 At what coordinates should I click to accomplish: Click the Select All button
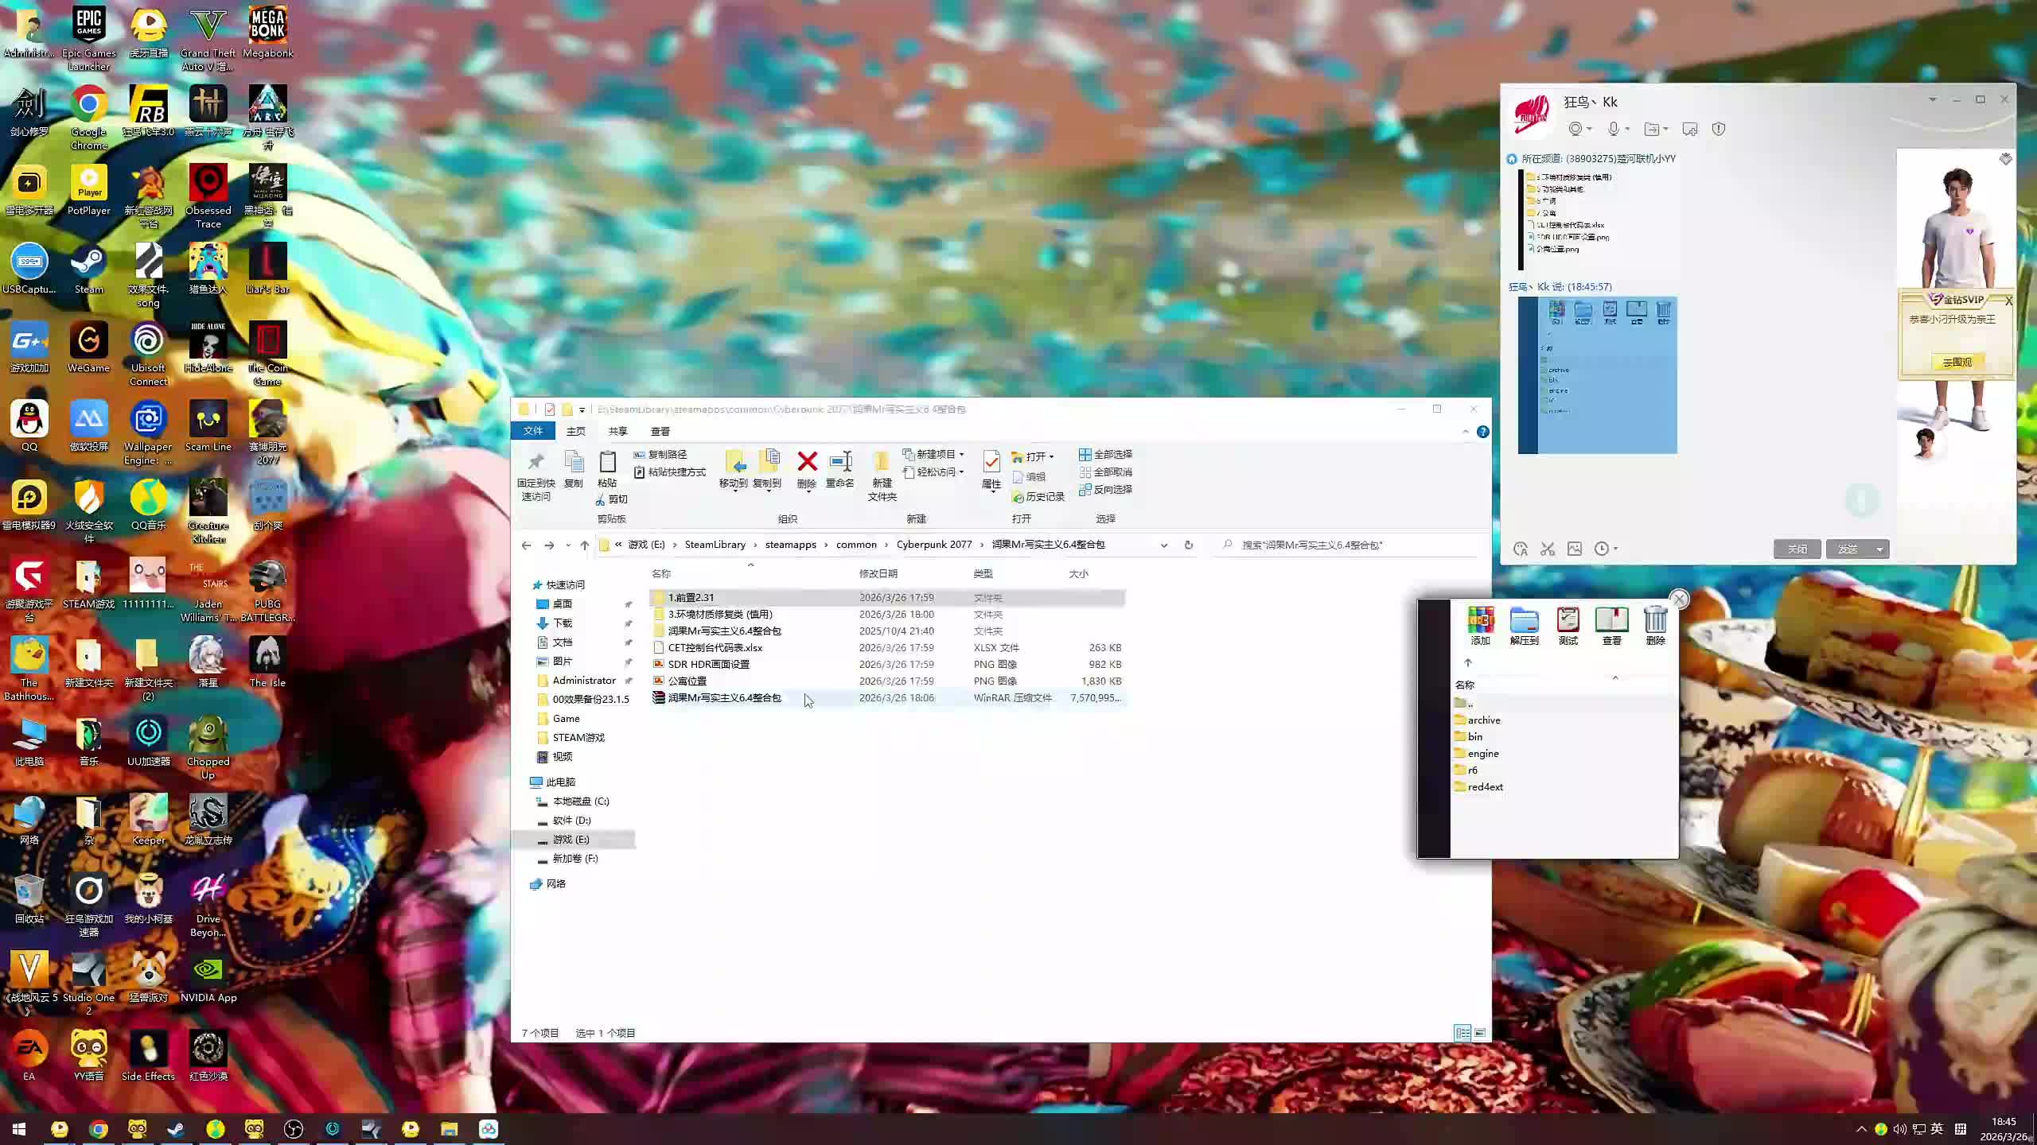(x=1105, y=454)
